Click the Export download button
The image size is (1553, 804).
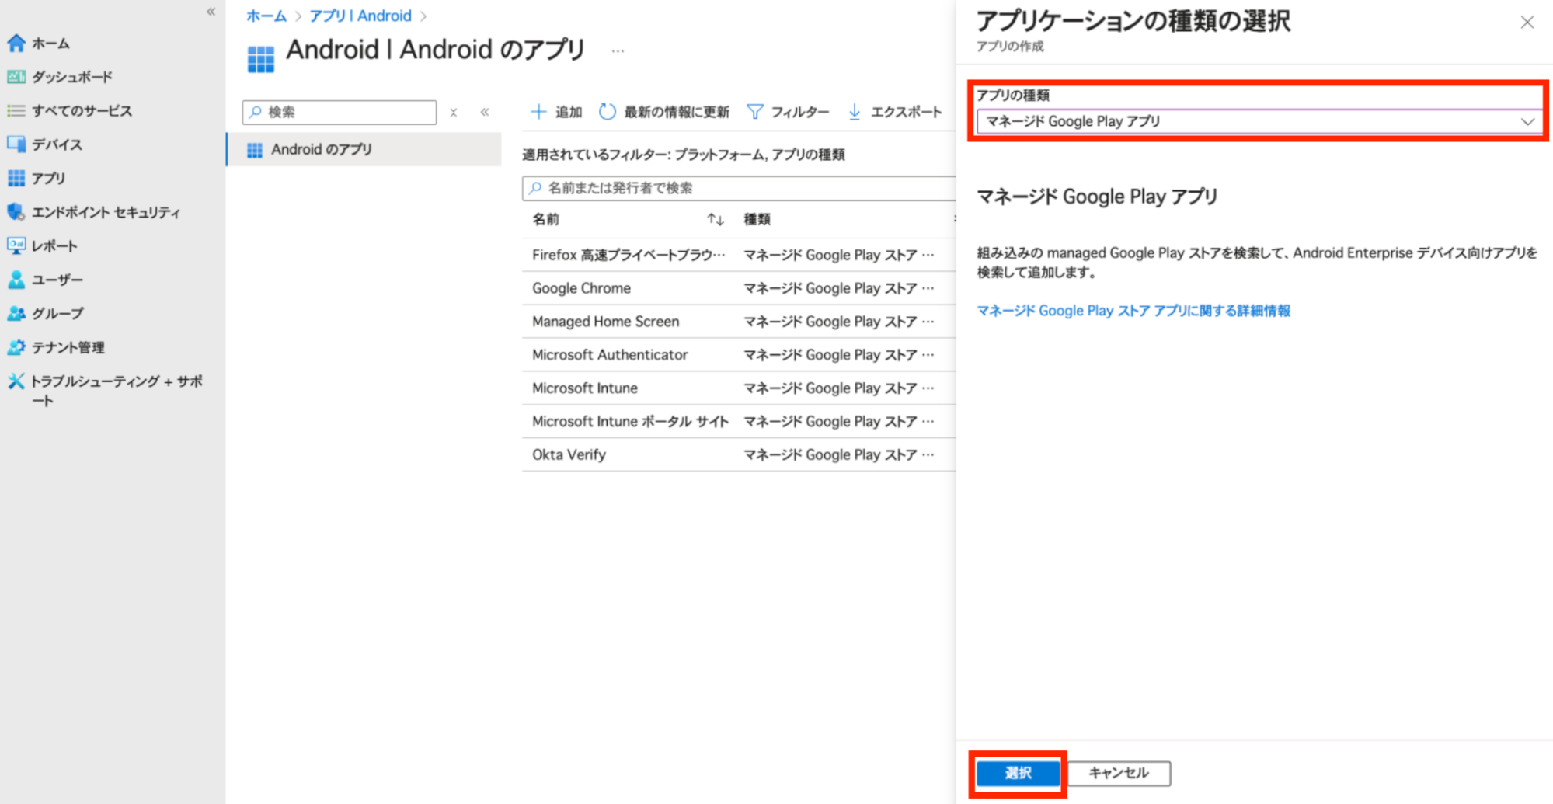coord(895,112)
